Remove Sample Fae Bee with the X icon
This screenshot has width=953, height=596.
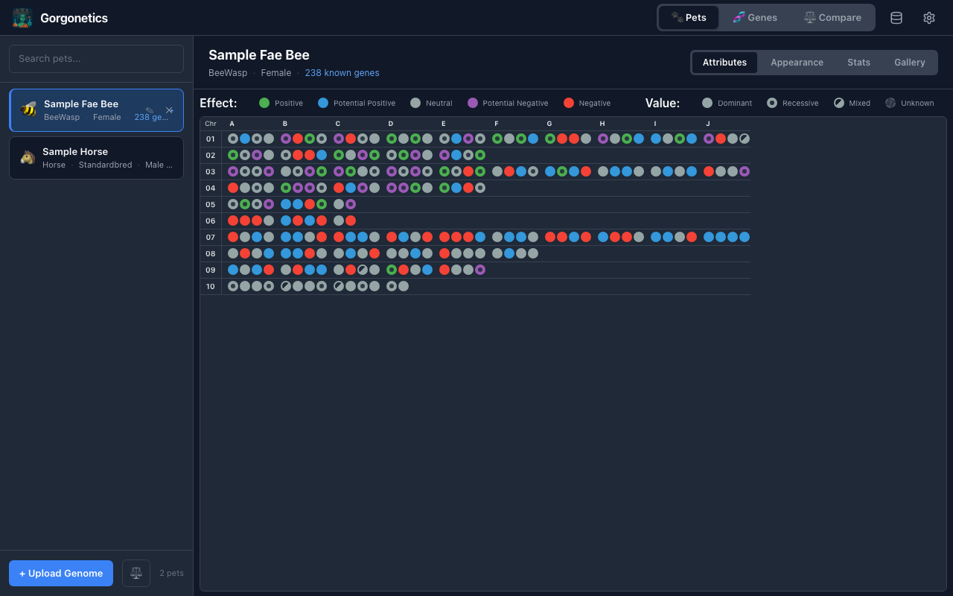[x=169, y=110]
